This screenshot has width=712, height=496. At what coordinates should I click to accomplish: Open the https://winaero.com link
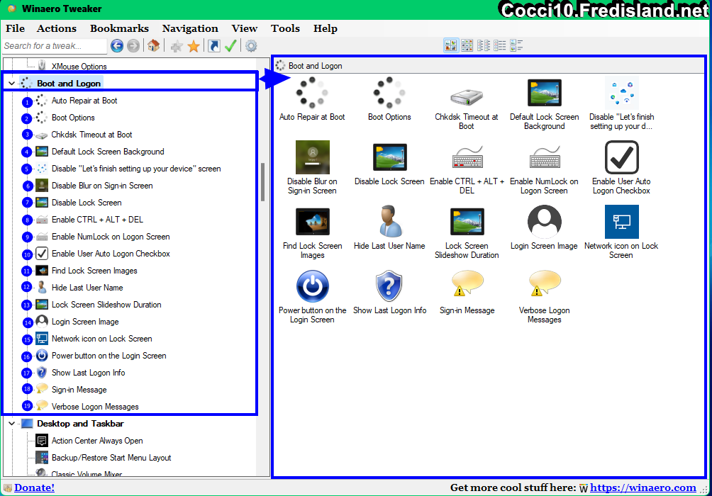point(643,487)
